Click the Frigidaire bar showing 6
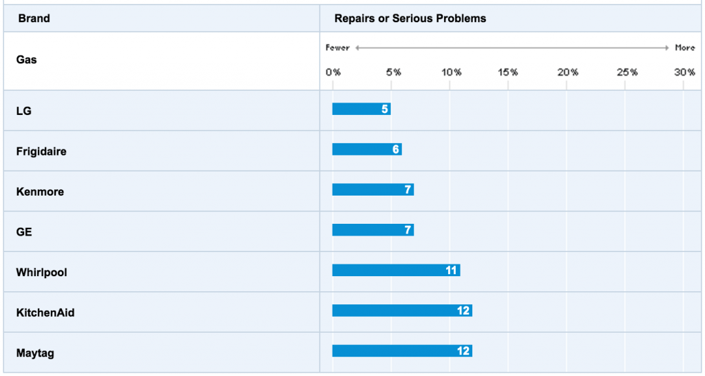This screenshot has width=705, height=376. 367,149
